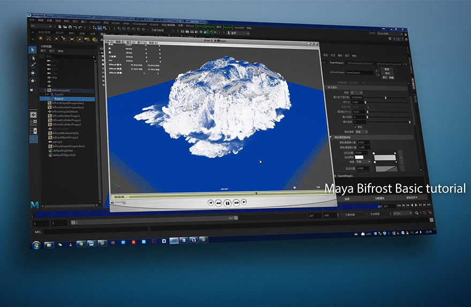471x307 pixels.
Task: Click the video player progress bar
Action: pyautogui.click(x=231, y=195)
